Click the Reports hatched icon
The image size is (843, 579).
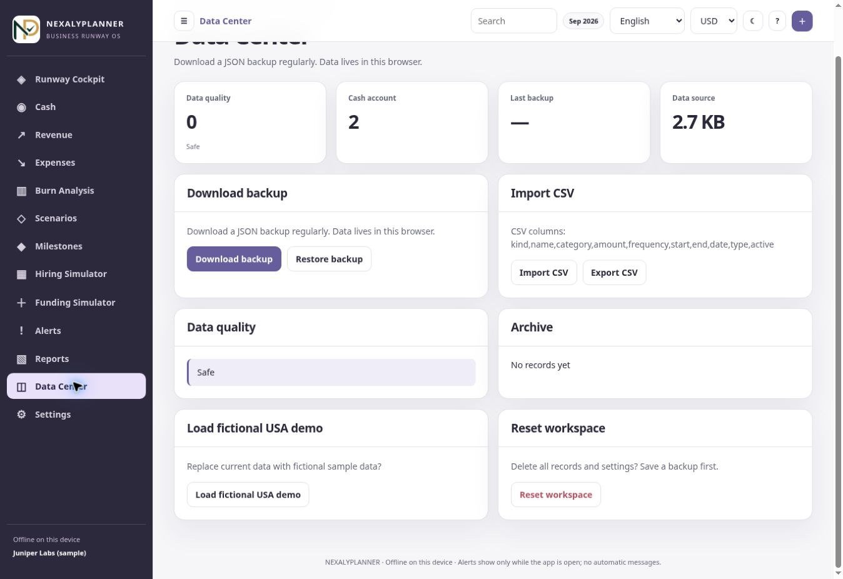coord(21,359)
